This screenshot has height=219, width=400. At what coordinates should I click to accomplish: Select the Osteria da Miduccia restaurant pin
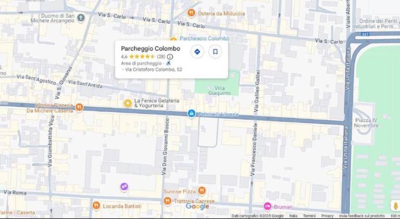click(191, 13)
